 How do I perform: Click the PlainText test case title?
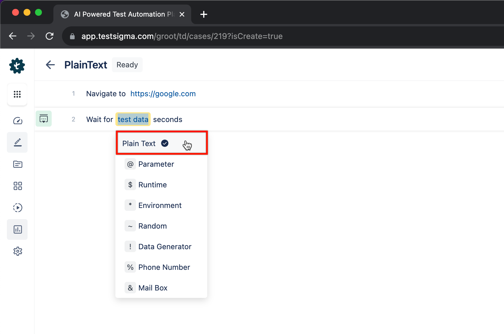[x=86, y=65]
